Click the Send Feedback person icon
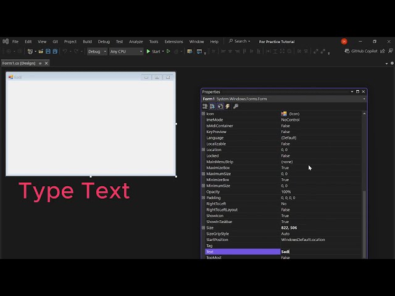This screenshot has width=395, height=296. (391, 51)
